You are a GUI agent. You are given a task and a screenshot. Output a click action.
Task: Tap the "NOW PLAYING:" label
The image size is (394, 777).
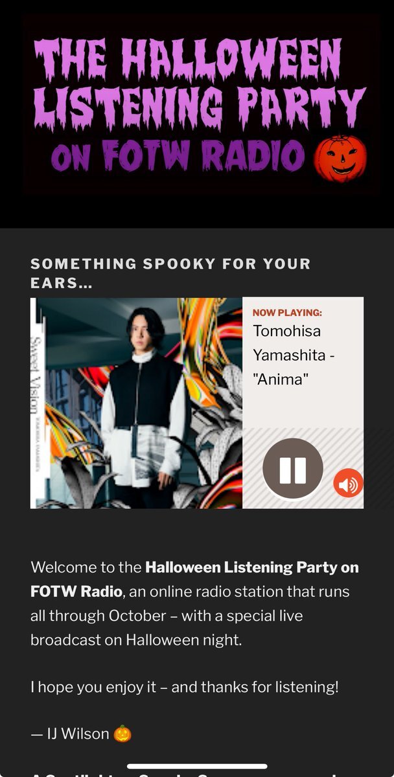tap(287, 313)
